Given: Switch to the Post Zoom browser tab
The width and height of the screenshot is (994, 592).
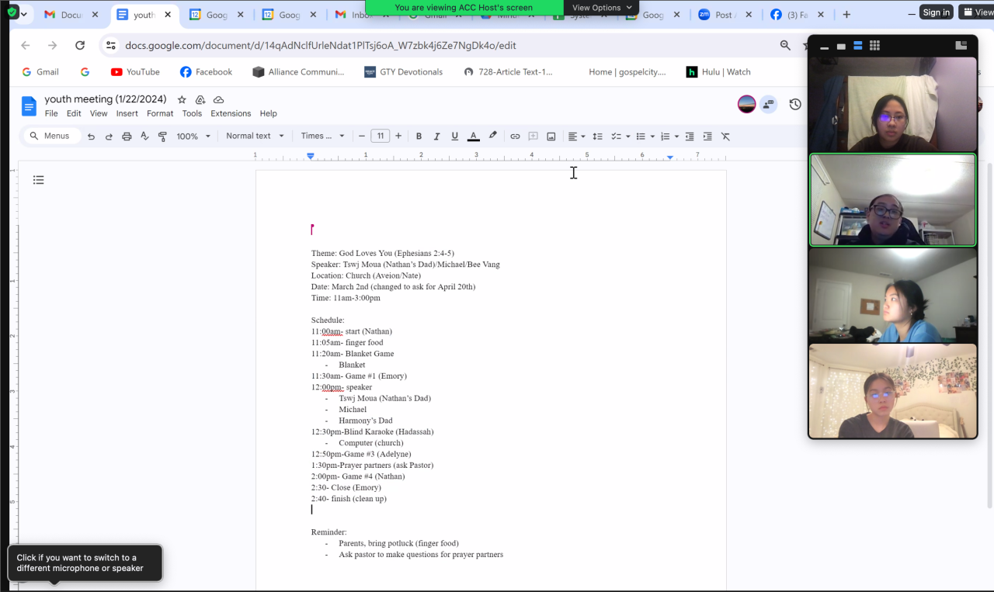Looking at the screenshot, I should click(x=725, y=15).
